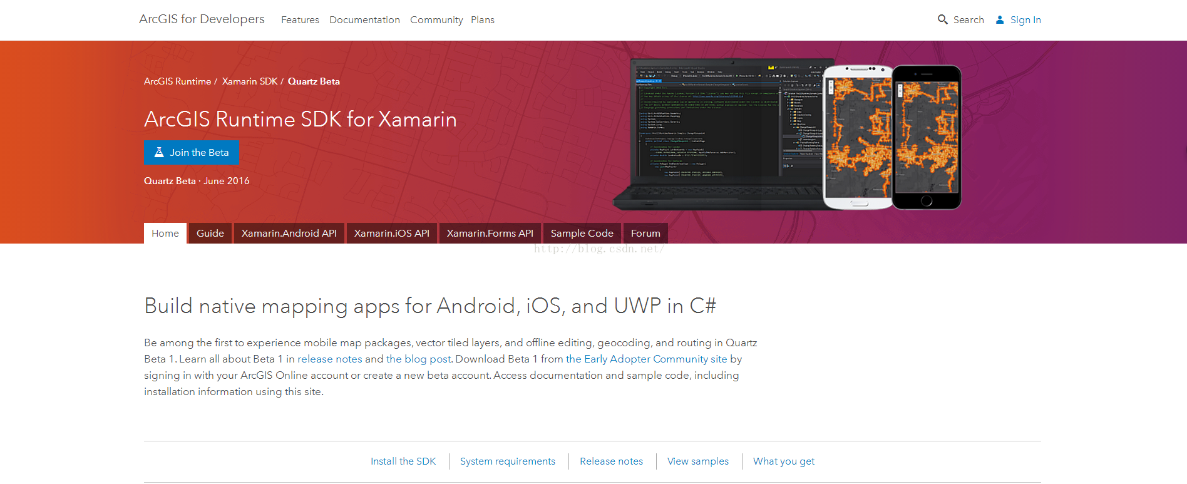Image resolution: width=1187 pixels, height=484 pixels.
Task: Click the Xamarin SDK breadcrumb link
Action: click(249, 81)
